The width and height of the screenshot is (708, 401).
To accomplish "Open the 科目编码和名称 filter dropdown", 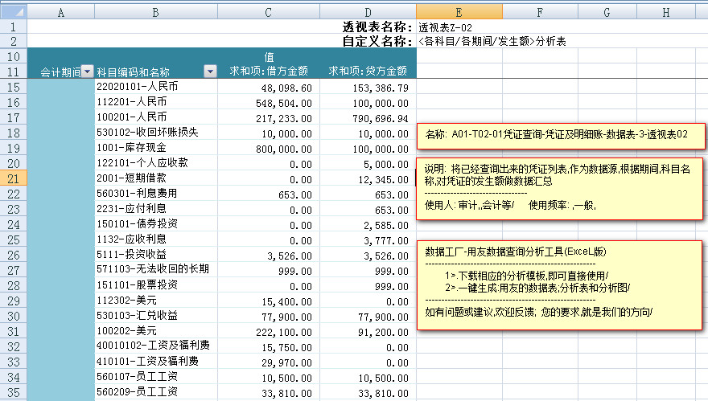I will pyautogui.click(x=210, y=72).
